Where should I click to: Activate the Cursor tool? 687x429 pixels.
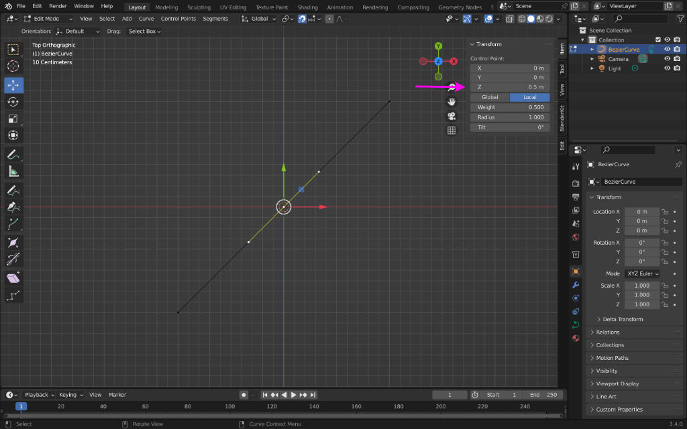pos(13,66)
